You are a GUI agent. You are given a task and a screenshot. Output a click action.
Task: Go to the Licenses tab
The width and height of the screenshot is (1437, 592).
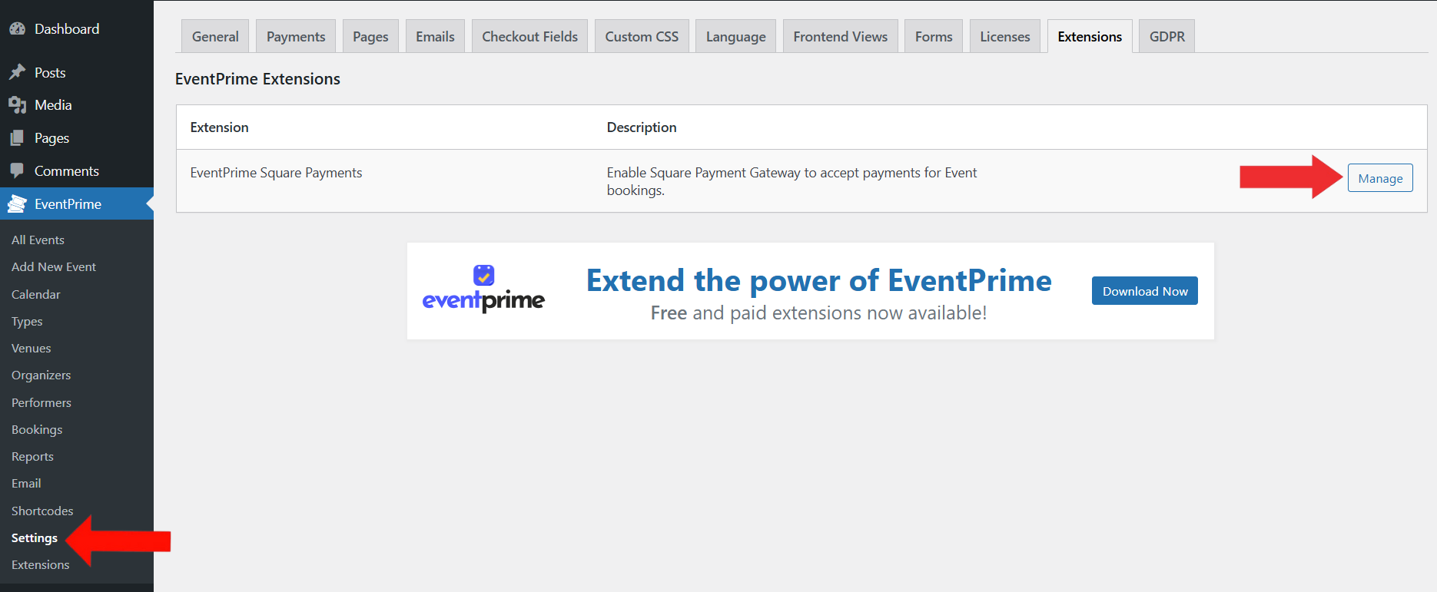click(x=1004, y=37)
